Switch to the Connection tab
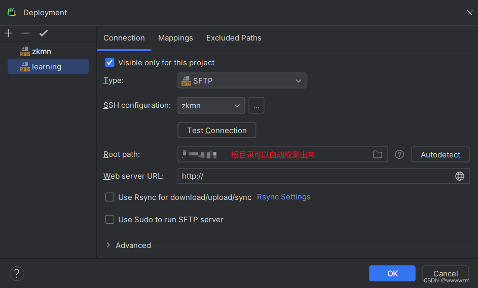 pos(124,38)
